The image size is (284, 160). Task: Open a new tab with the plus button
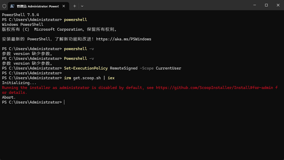(x=75, y=6)
